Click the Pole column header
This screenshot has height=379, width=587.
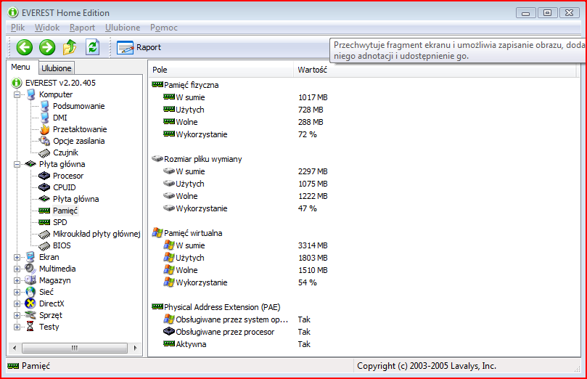point(221,70)
